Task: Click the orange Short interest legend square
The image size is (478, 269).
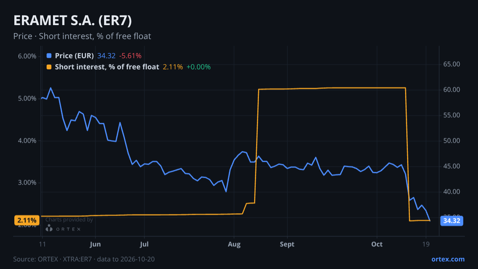Action: (x=49, y=67)
